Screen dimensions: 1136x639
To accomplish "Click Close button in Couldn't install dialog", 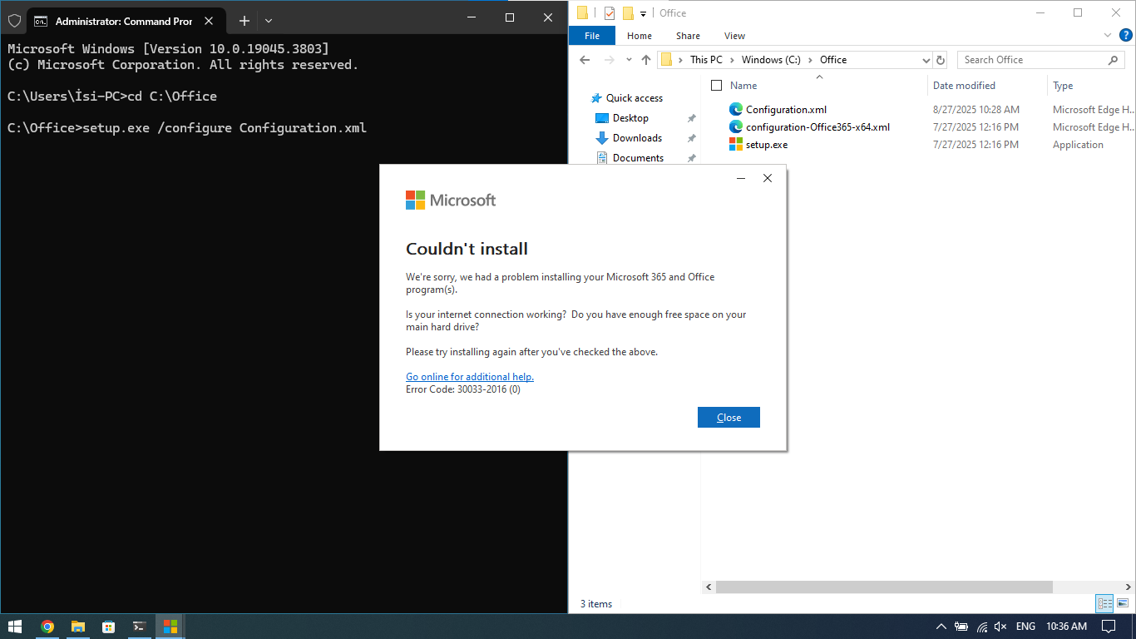I will tap(729, 418).
